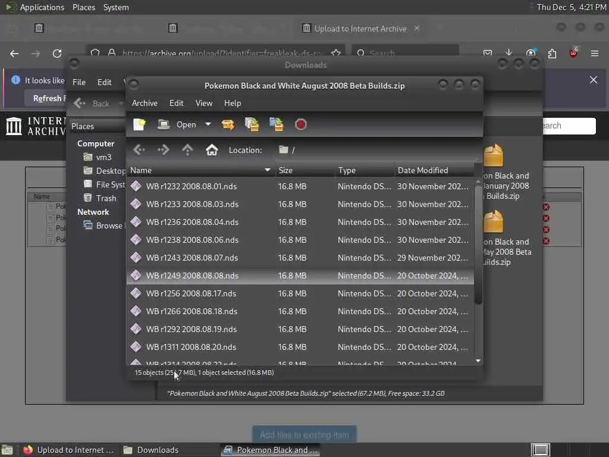The image size is (609, 457).
Task: Select WB r1233 2008.08.03.nds file
Action: coord(300,205)
